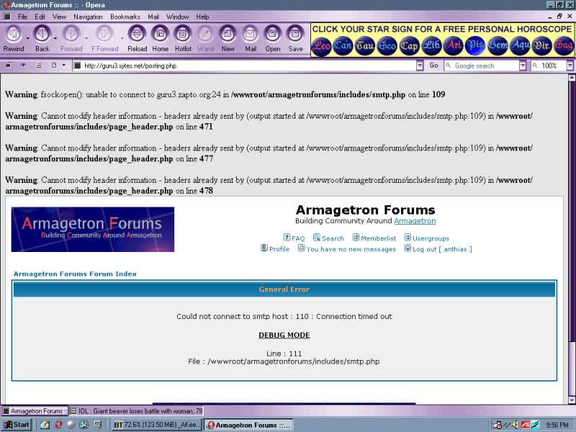Open the Profile link

click(275, 248)
